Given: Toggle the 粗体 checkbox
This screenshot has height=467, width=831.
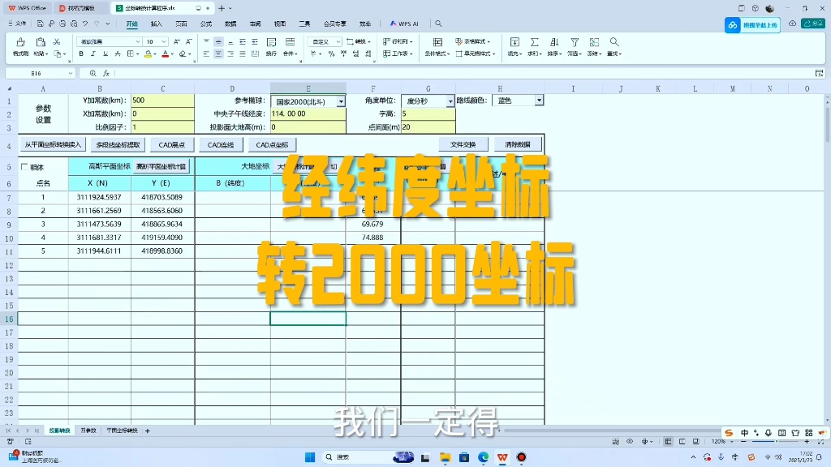Looking at the screenshot, I should [26, 167].
